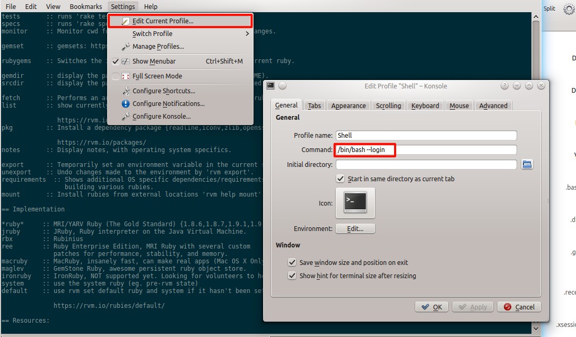Click the '== Resources:' line in terminal

tap(25, 321)
